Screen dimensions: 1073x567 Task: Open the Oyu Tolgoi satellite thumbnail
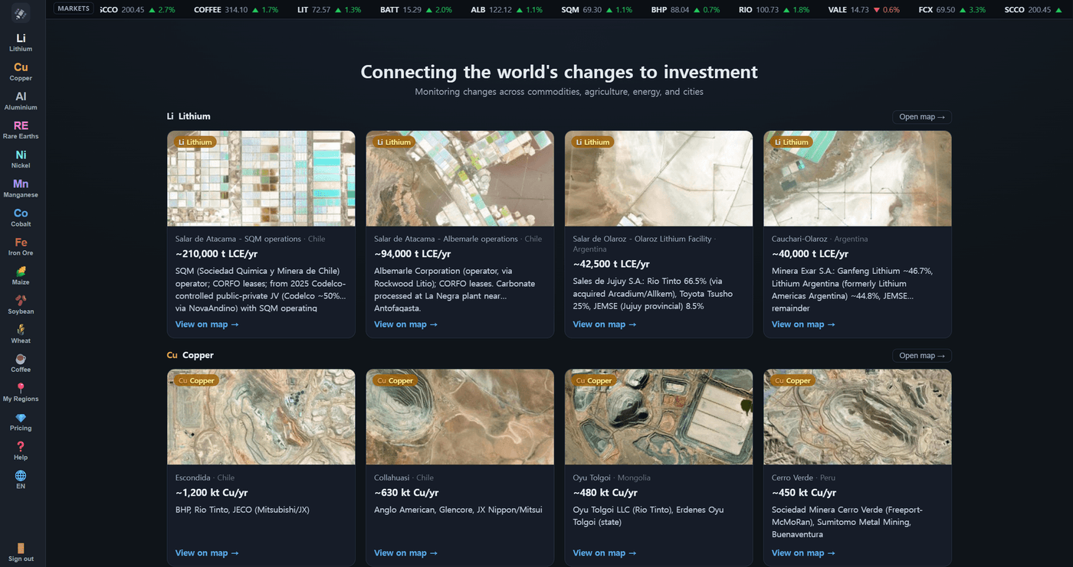coord(659,417)
